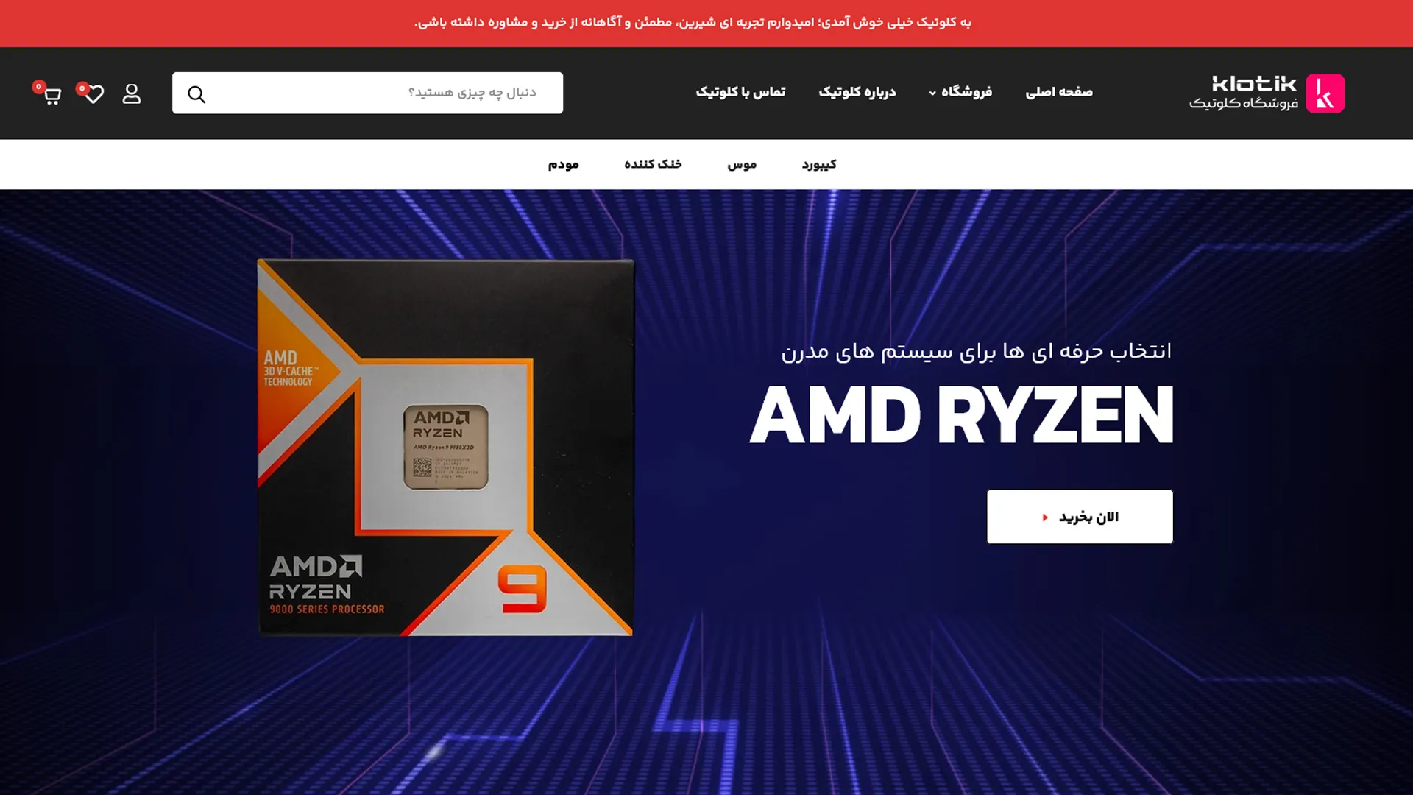Expand the فروشگاه dropdown menu
The width and height of the screenshot is (1413, 795).
(x=960, y=92)
